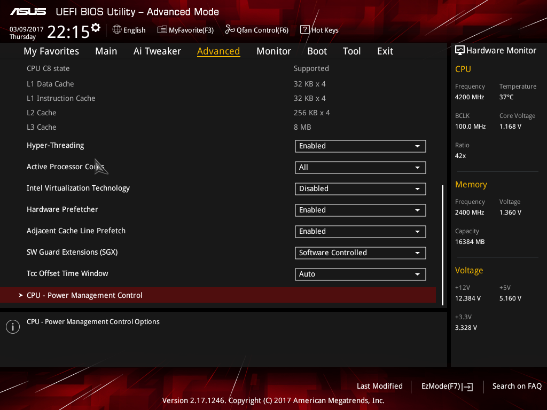The image size is (547, 410).
Task: Select the SW Guard Extensions (SGX) label
Action: [x=72, y=252]
